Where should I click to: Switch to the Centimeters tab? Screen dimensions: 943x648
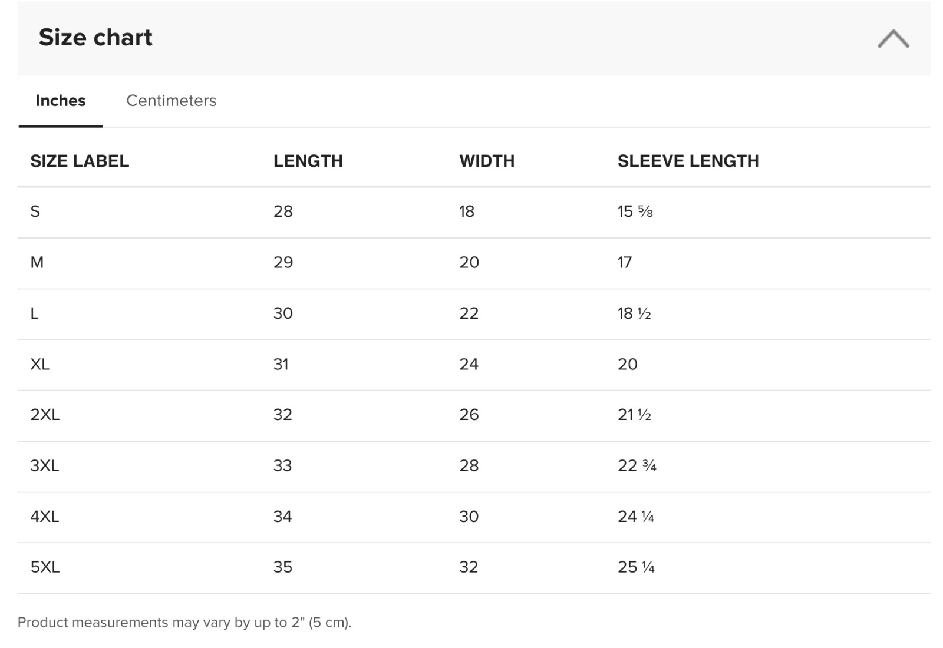[x=172, y=101]
